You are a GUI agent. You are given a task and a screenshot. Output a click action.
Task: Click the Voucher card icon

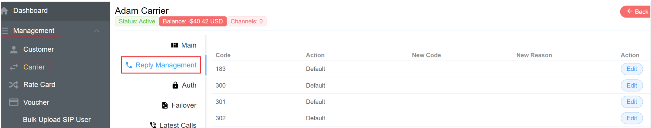tap(13, 102)
